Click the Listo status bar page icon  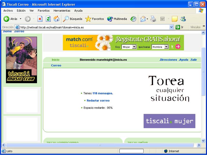coord(4,151)
